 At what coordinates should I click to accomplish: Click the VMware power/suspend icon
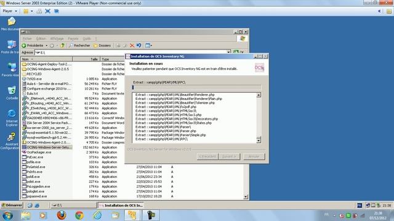26,11
